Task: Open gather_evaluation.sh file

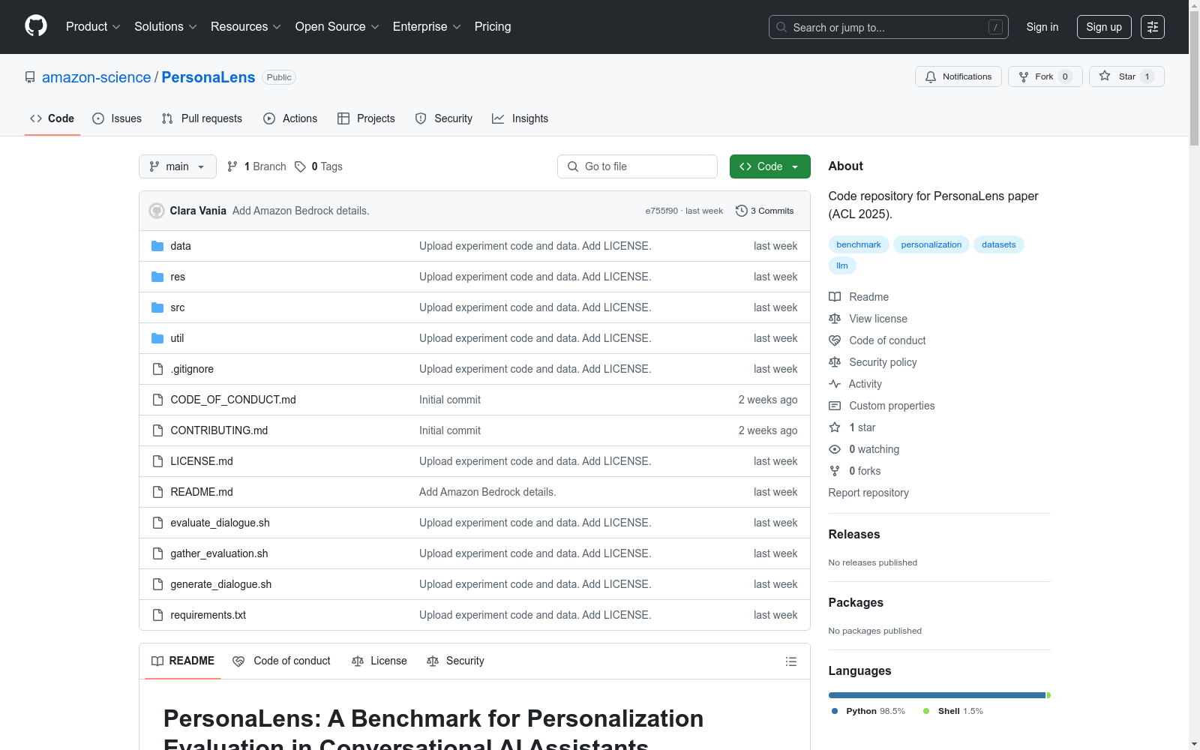Action: 219,553
